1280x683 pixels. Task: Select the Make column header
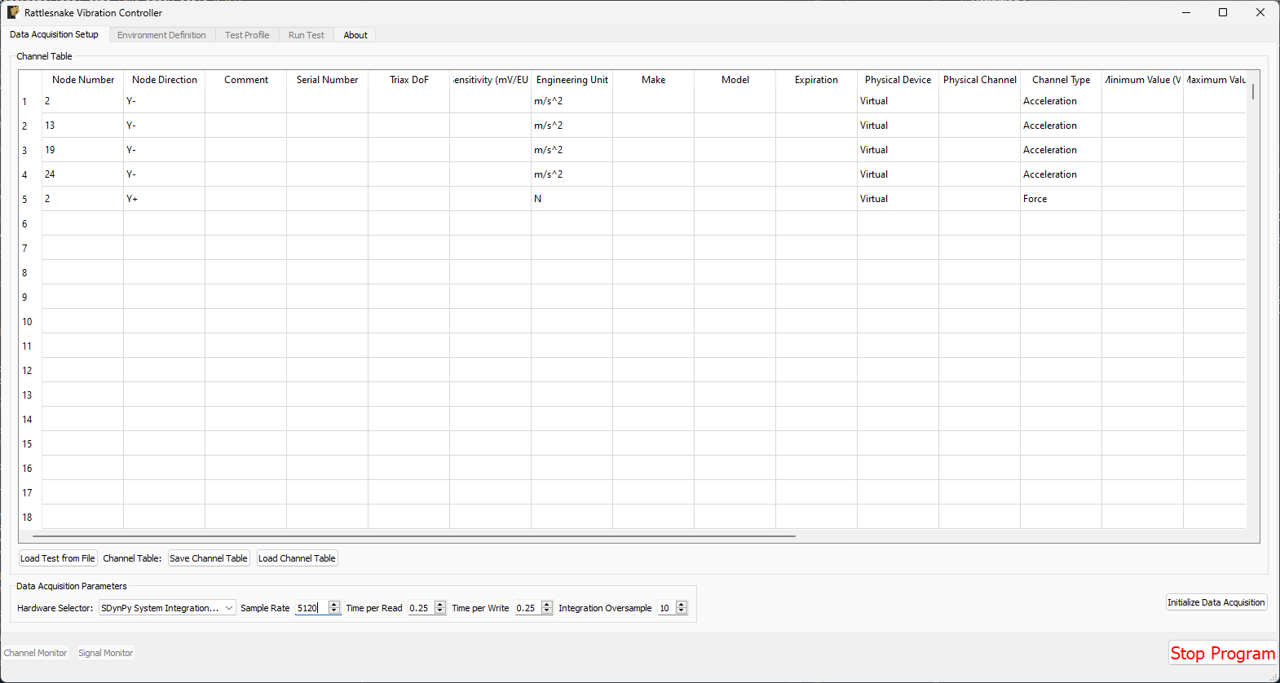pyautogui.click(x=654, y=80)
